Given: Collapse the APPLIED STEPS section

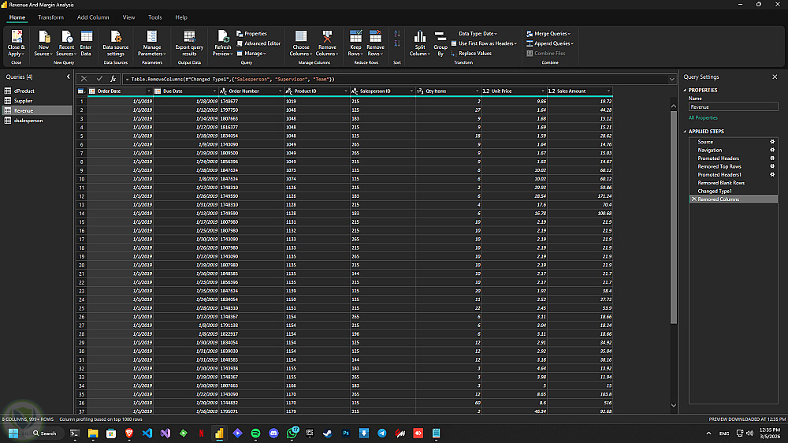Looking at the screenshot, I should click(685, 132).
